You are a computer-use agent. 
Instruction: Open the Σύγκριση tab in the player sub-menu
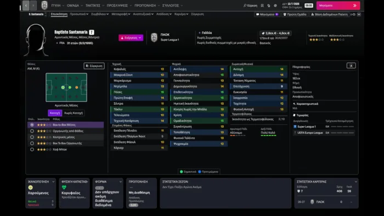pos(197,14)
